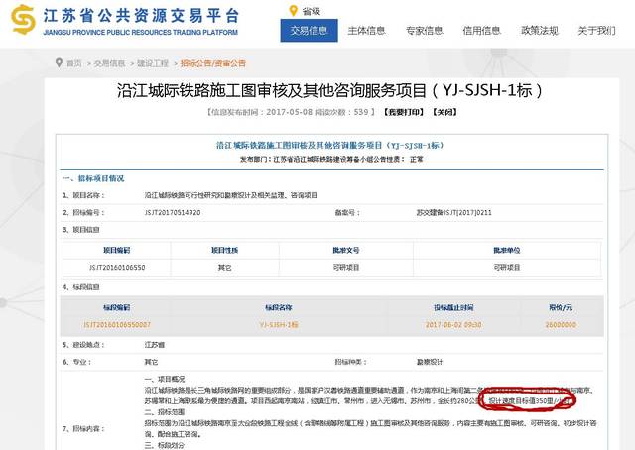635x450 pixels.
Task: Click the 项目编码 column header
Action: [117, 251]
